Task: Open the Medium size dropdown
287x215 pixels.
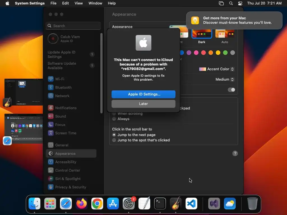Action: click(225, 79)
